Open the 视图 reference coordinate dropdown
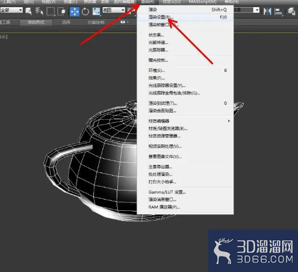 point(114,10)
